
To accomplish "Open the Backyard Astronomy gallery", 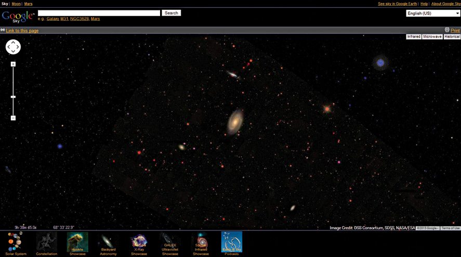I will (x=108, y=242).
